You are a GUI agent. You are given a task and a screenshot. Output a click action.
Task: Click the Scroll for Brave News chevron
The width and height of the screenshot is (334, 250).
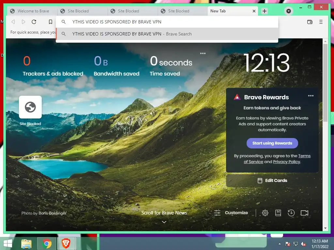(x=164, y=222)
